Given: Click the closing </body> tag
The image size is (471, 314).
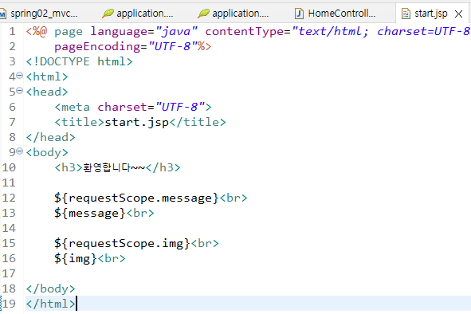Looking at the screenshot, I should [50, 288].
